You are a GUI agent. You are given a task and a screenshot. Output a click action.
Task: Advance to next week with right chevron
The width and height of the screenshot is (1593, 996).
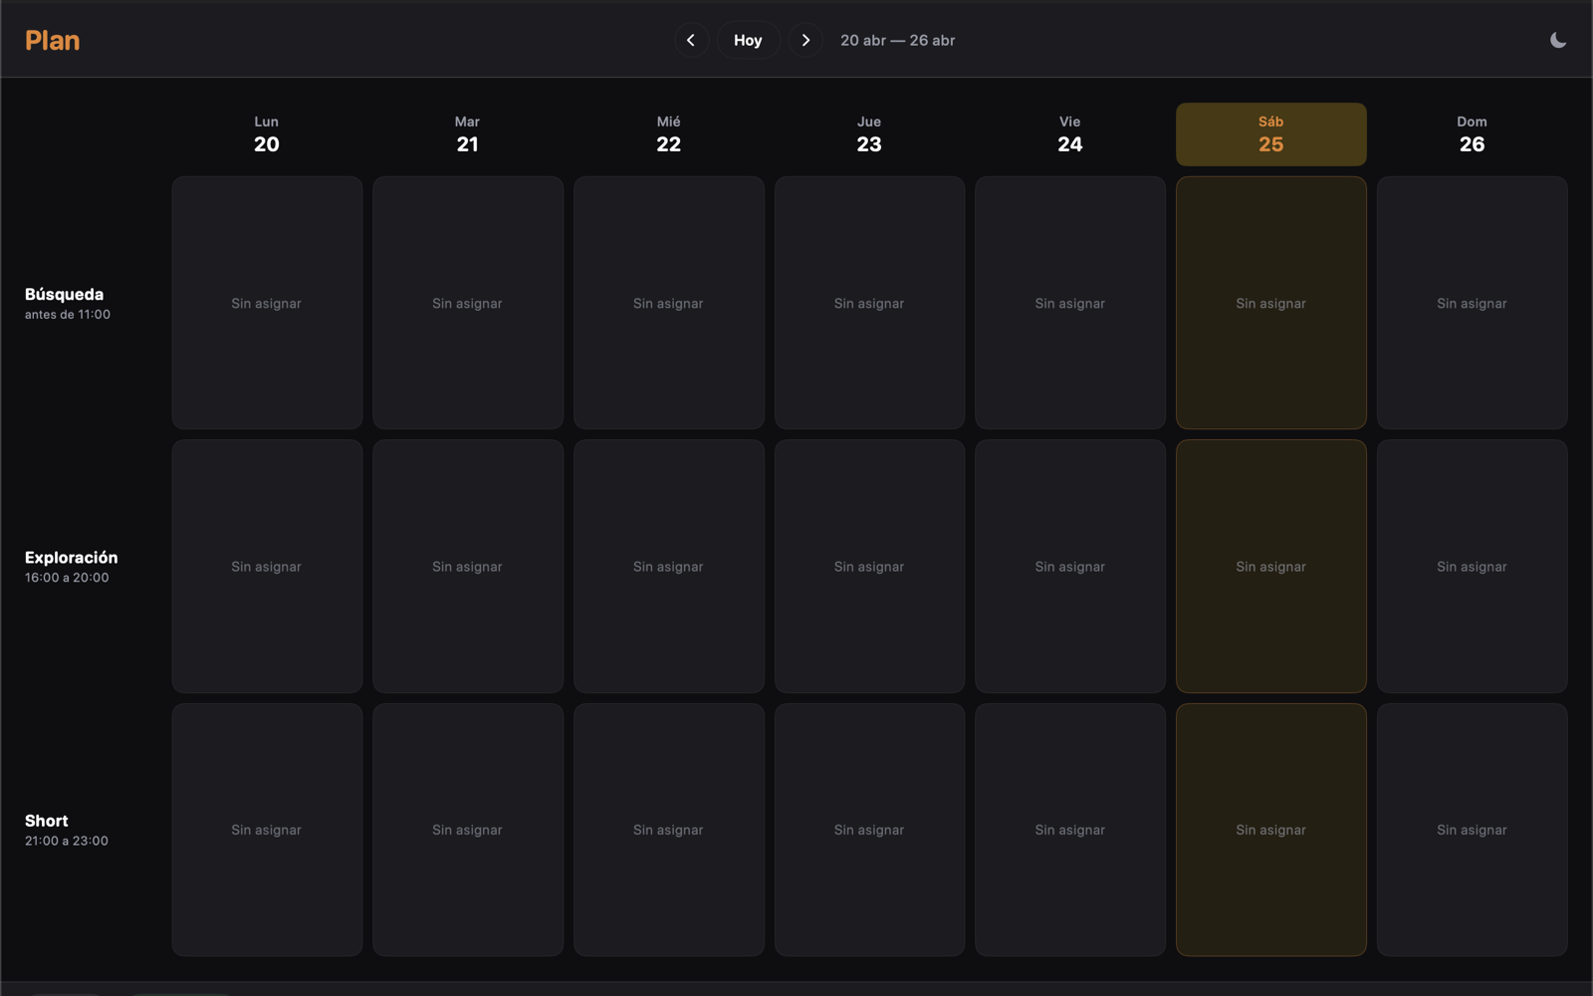click(x=805, y=41)
